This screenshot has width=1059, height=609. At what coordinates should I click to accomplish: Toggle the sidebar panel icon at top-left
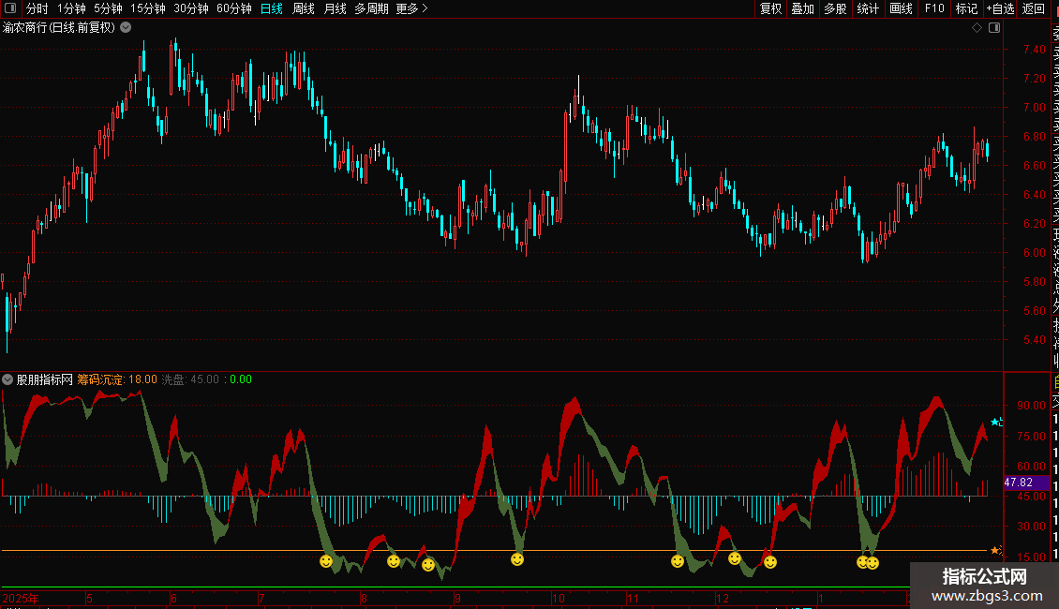pyautogui.click(x=10, y=8)
